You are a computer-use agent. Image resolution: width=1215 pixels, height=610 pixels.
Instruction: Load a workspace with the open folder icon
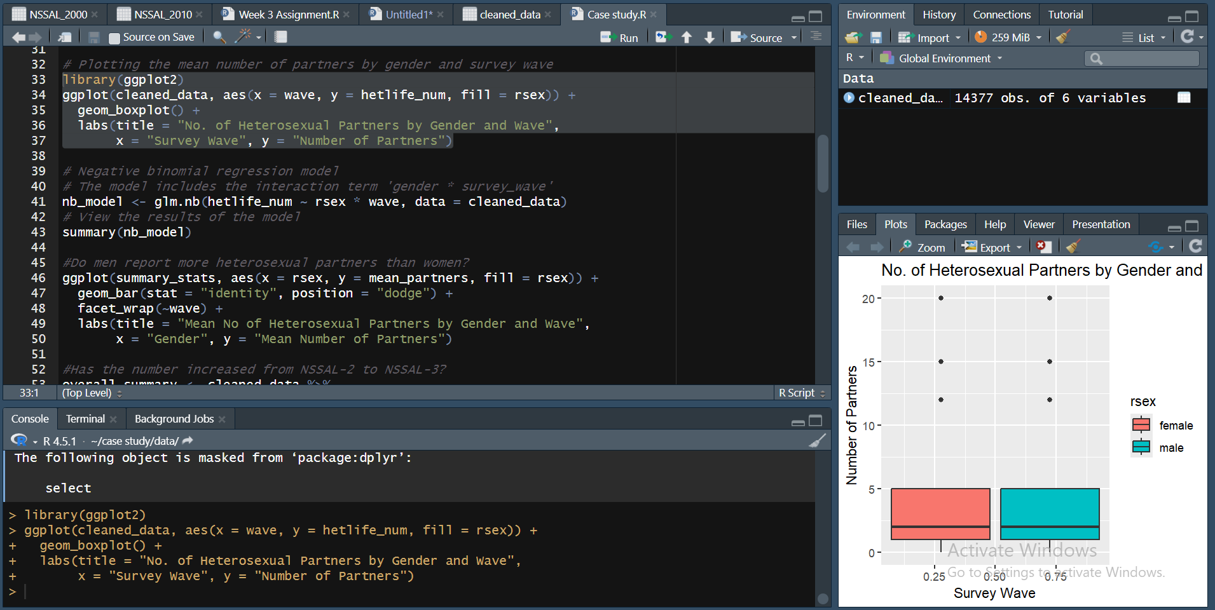853,37
